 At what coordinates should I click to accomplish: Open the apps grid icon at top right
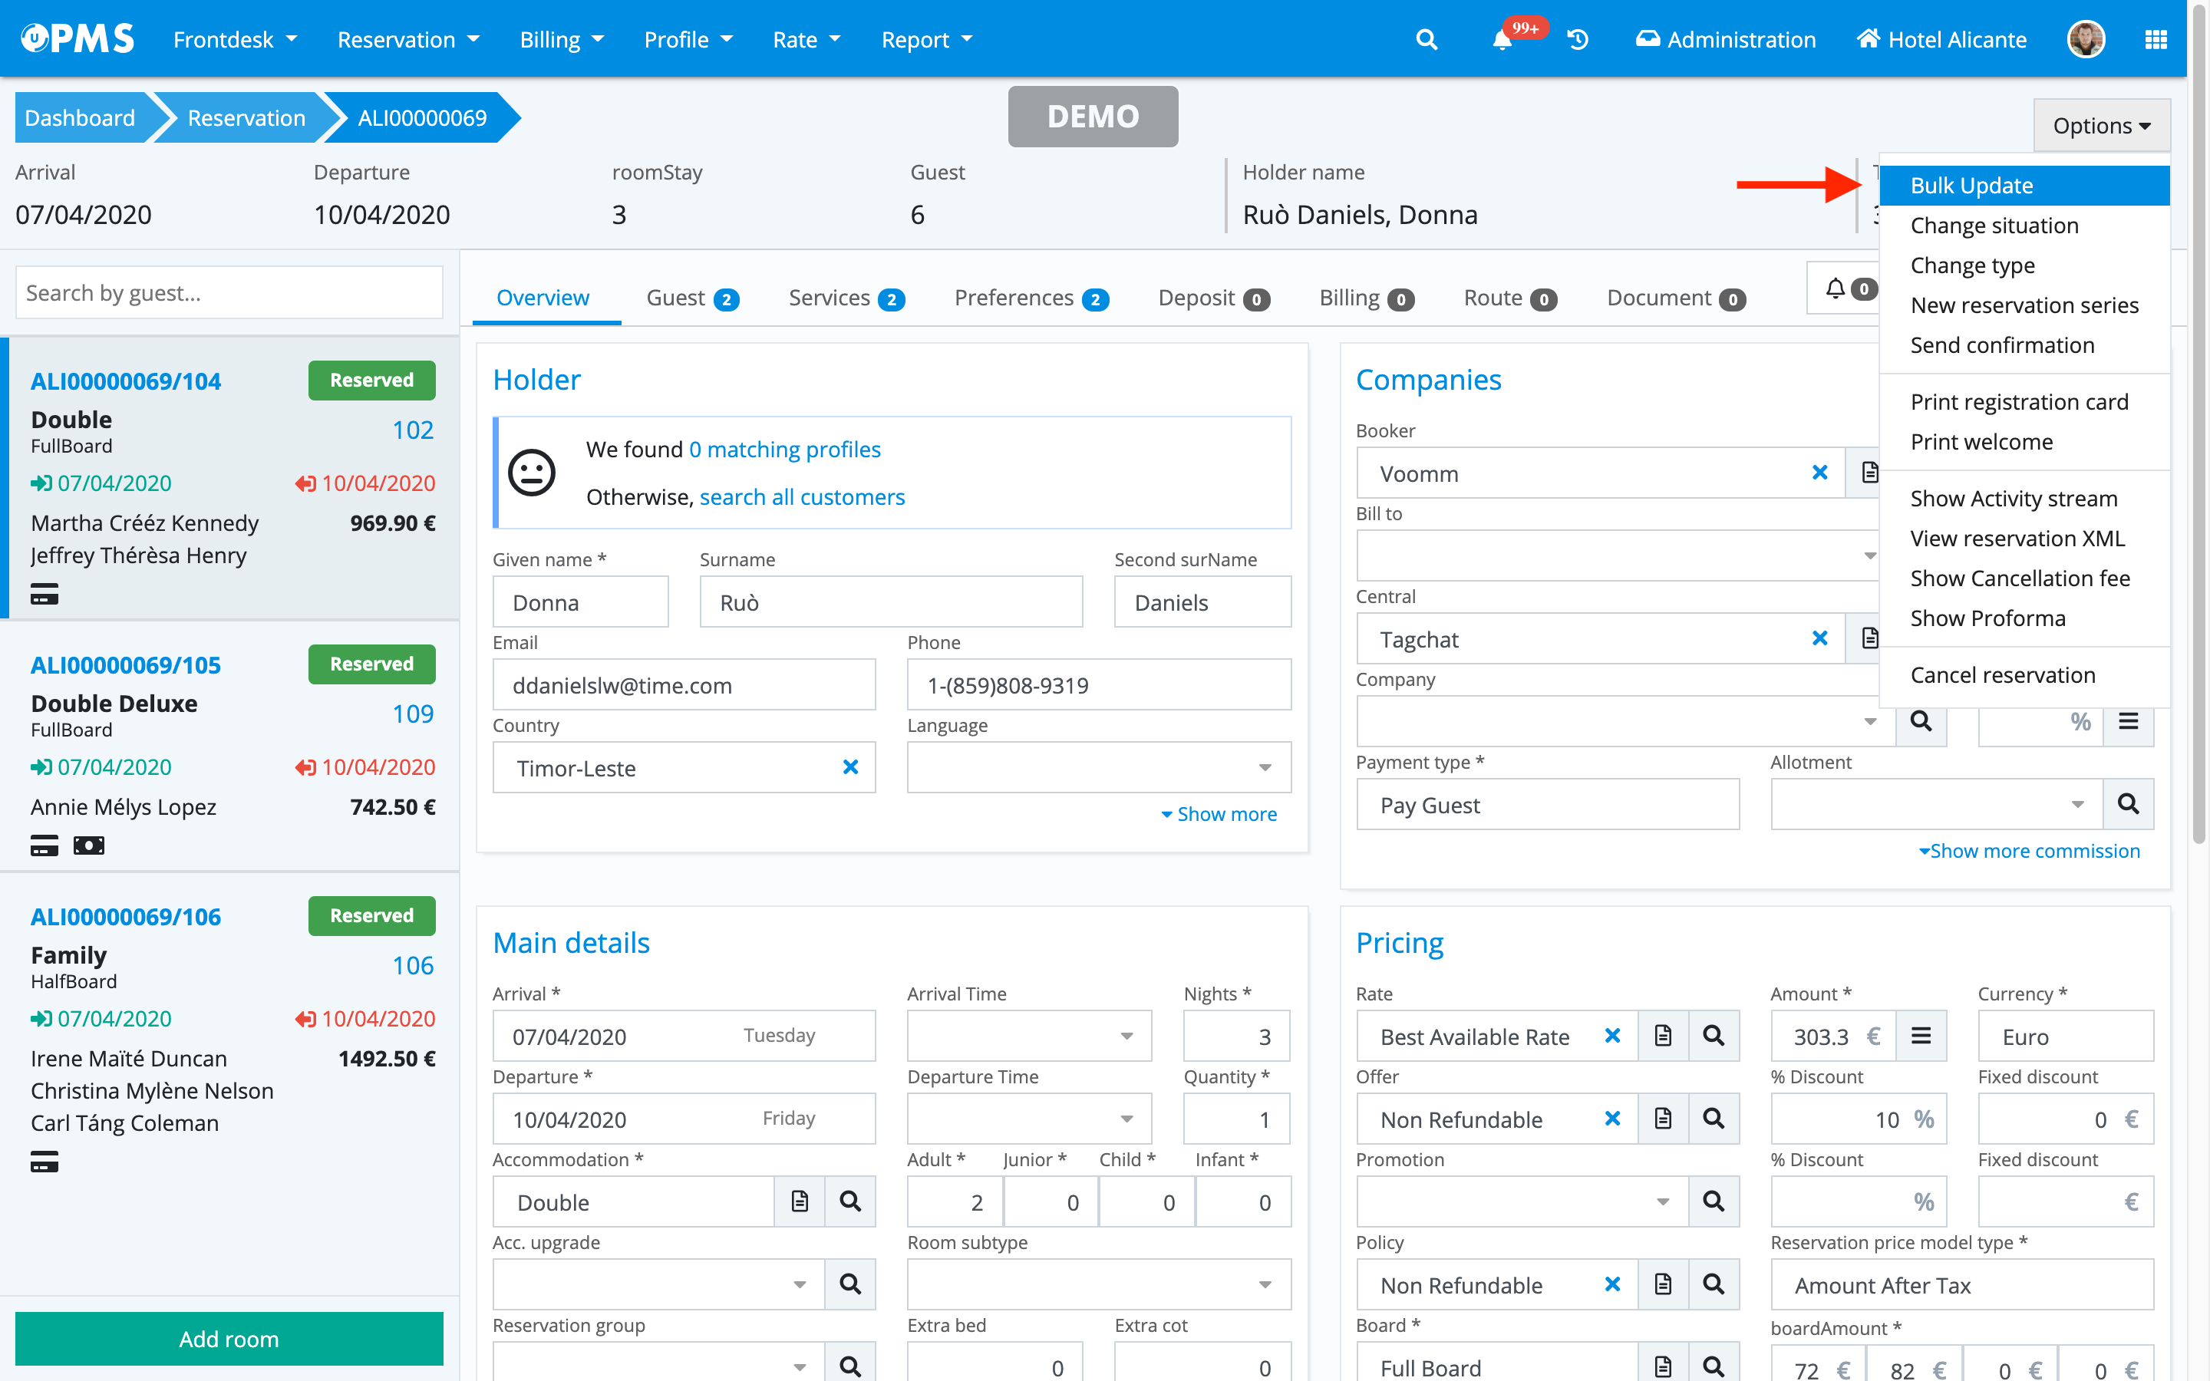(x=2156, y=39)
